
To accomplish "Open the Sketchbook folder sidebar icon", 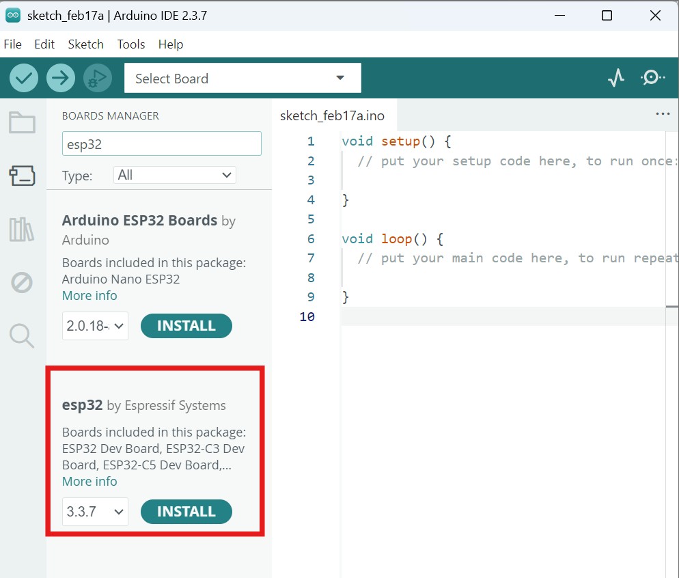I will pyautogui.click(x=22, y=122).
